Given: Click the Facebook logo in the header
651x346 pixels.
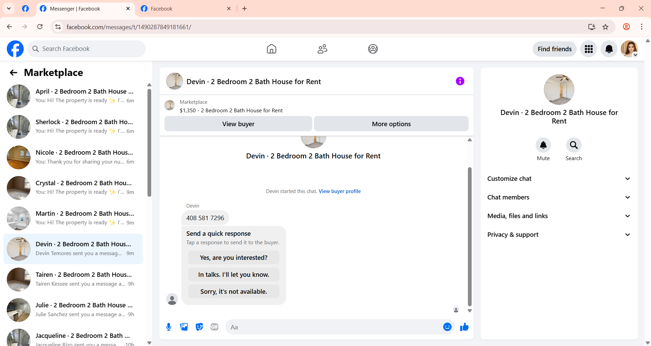Looking at the screenshot, I should coord(15,49).
